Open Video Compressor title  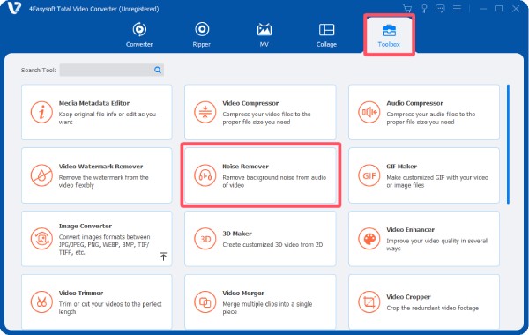click(x=250, y=103)
